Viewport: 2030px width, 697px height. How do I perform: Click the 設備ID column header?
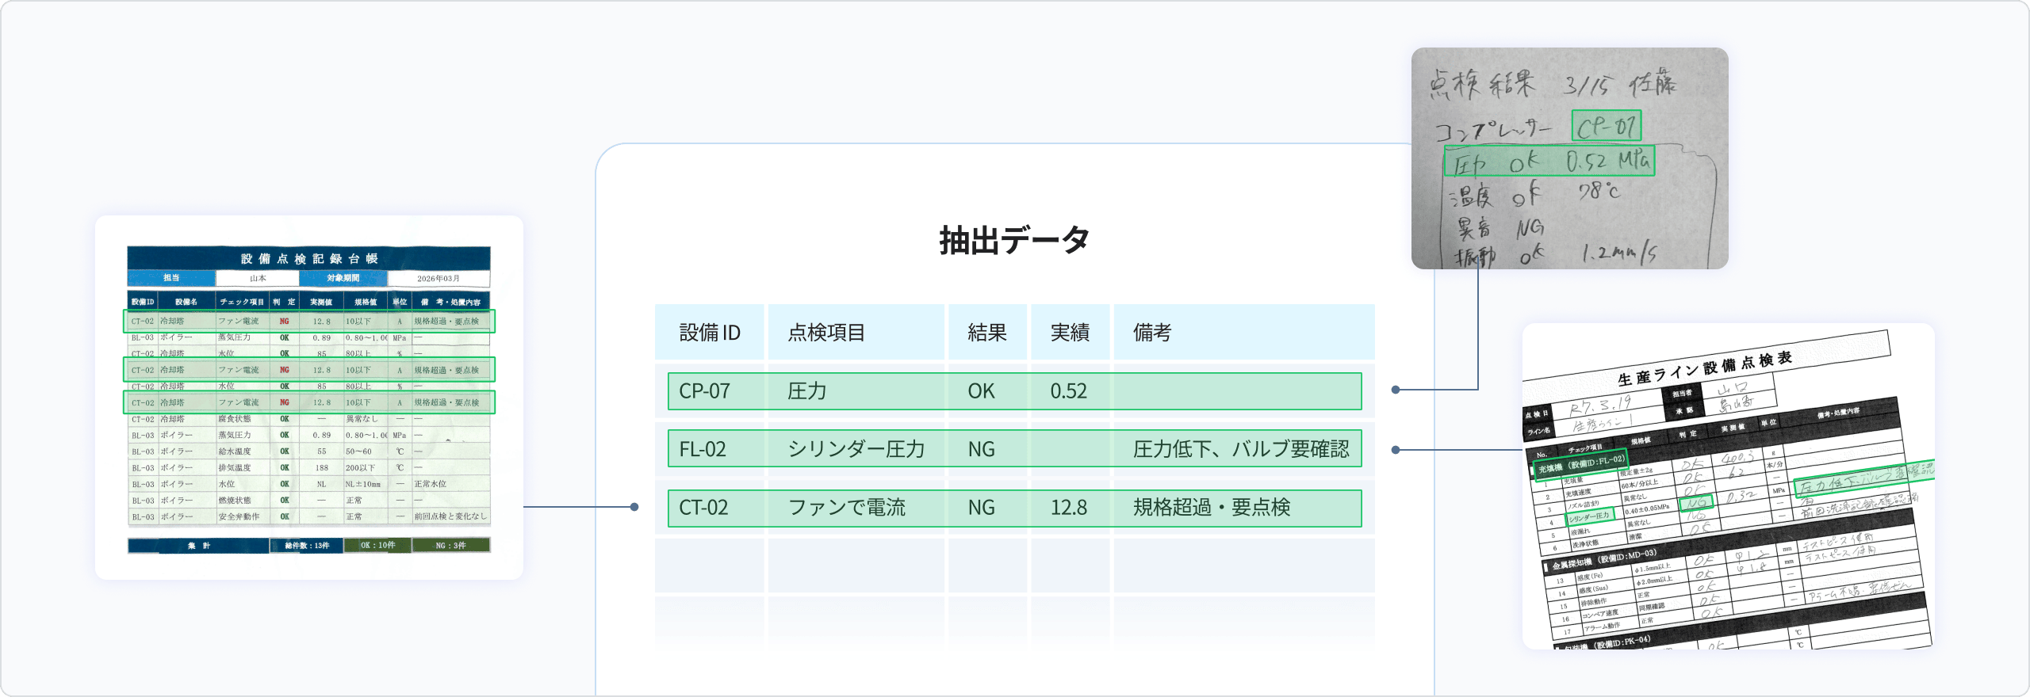coord(709,333)
